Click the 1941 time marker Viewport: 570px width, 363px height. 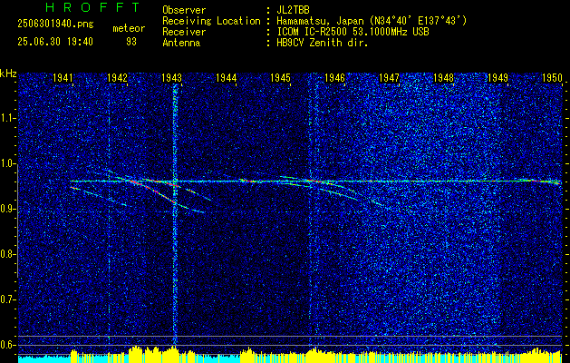click(x=63, y=77)
